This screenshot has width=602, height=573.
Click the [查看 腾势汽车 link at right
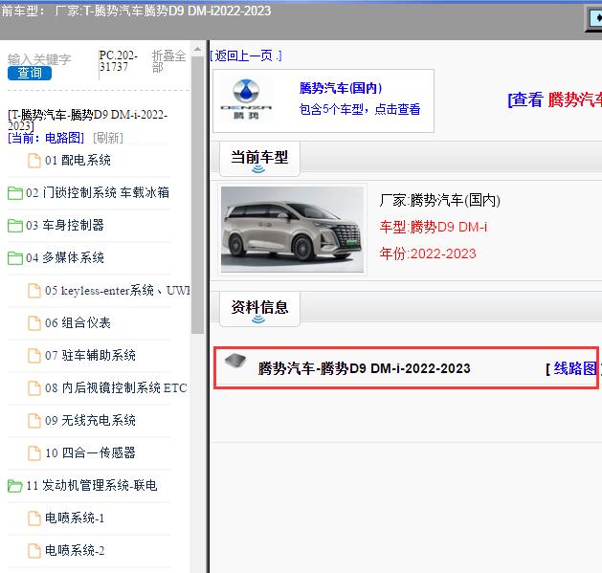(x=554, y=100)
